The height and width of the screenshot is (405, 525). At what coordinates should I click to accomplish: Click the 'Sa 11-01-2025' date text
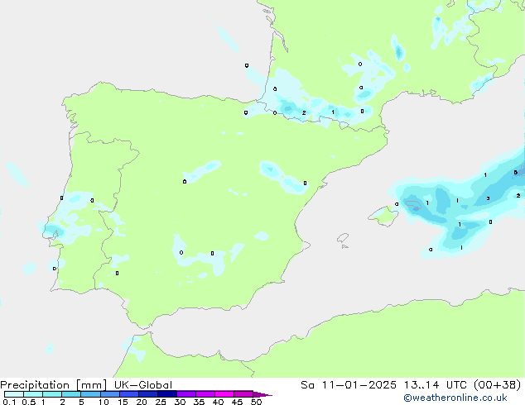click(349, 385)
